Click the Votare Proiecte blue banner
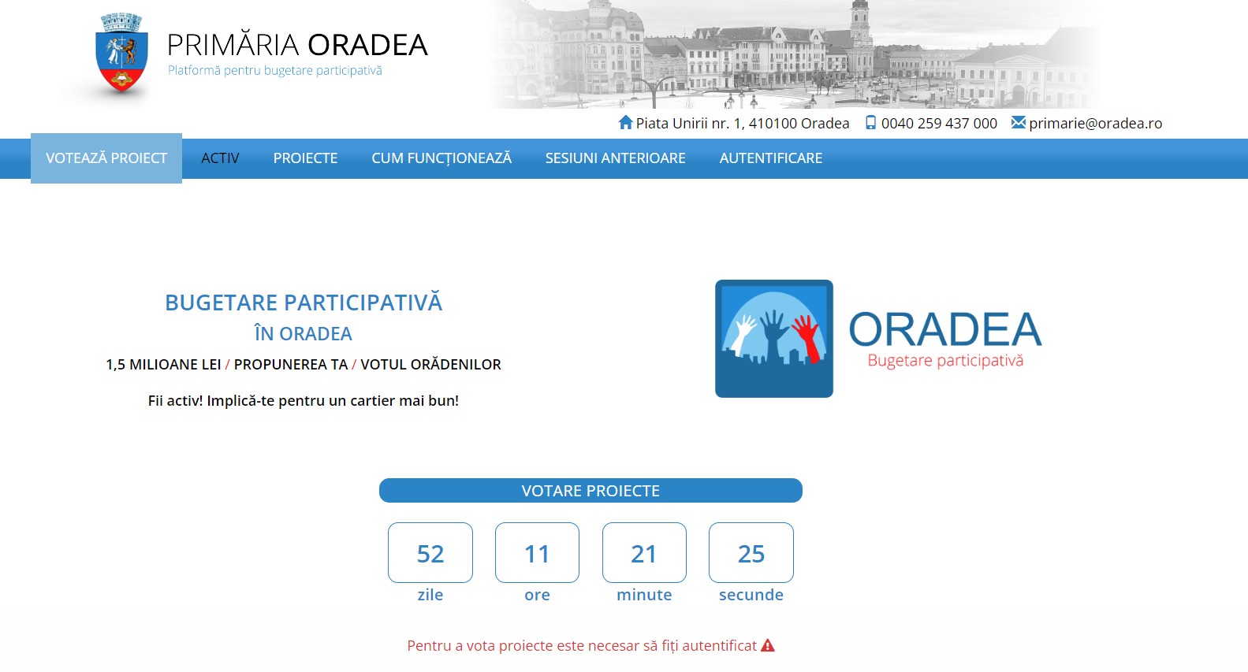Image resolution: width=1248 pixels, height=672 pixels. [590, 491]
